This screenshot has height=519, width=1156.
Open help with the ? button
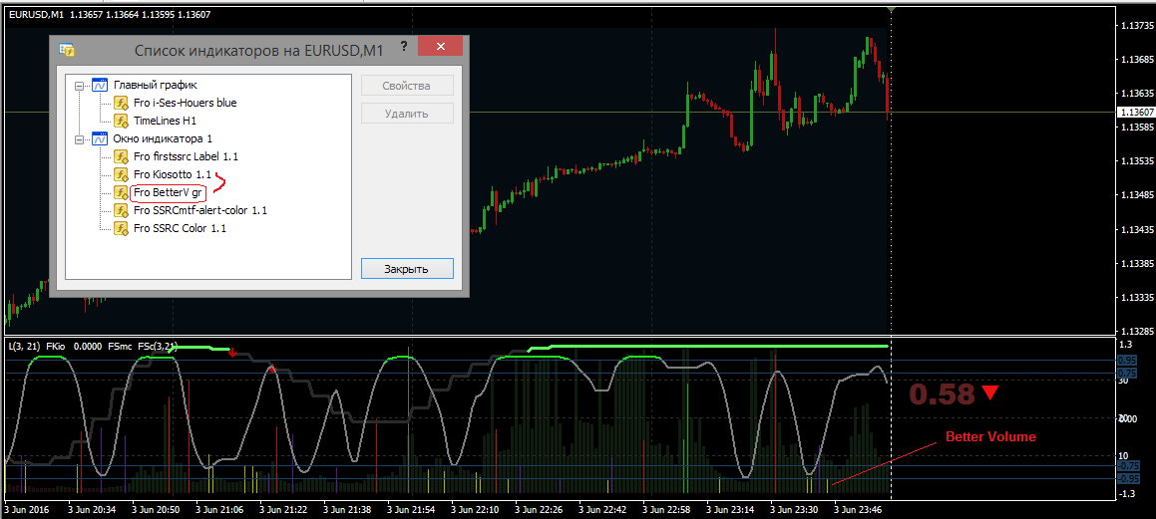point(403,47)
